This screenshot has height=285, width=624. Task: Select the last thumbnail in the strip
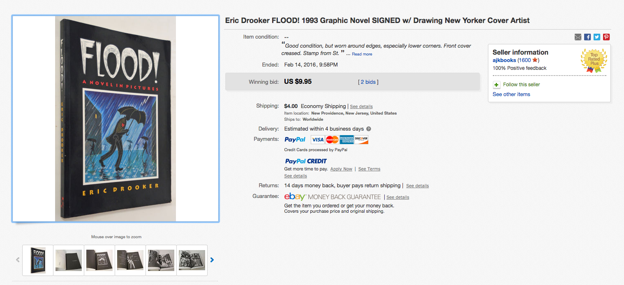pos(192,260)
